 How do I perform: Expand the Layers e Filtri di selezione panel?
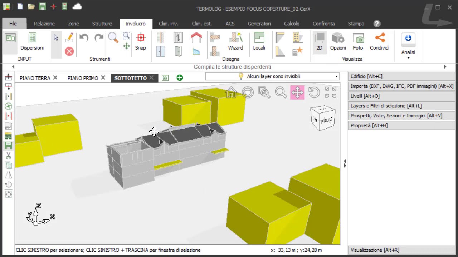401,106
